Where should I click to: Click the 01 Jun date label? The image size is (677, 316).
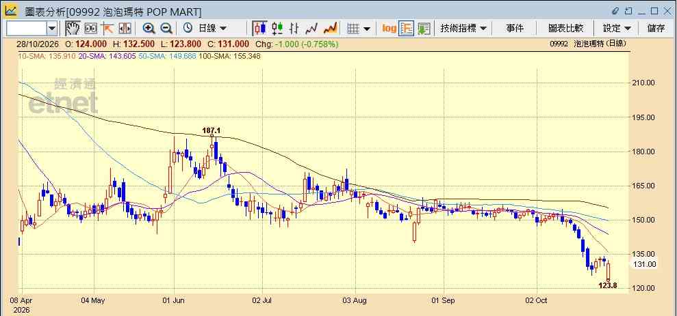(x=174, y=300)
